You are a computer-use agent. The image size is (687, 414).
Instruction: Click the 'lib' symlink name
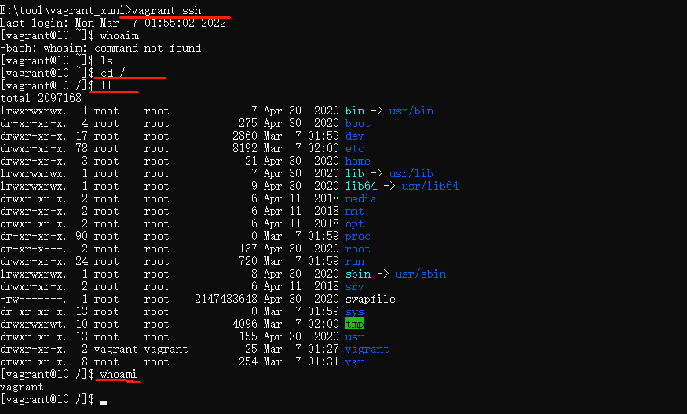(x=354, y=173)
